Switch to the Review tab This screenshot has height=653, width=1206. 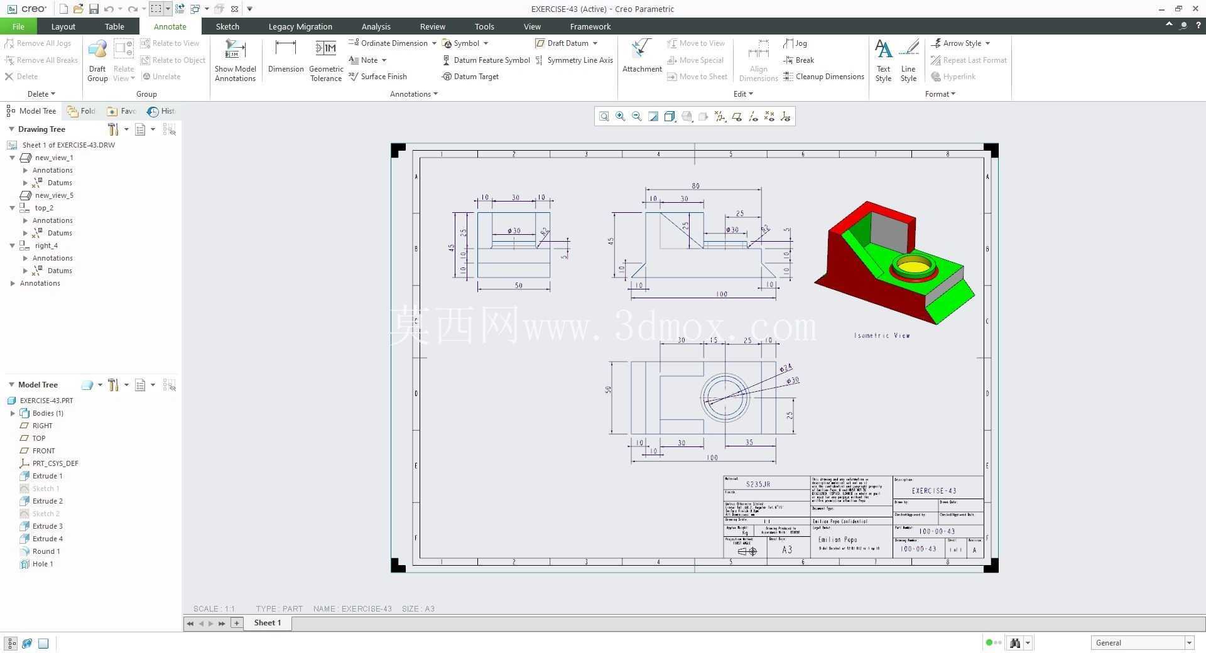[432, 26]
